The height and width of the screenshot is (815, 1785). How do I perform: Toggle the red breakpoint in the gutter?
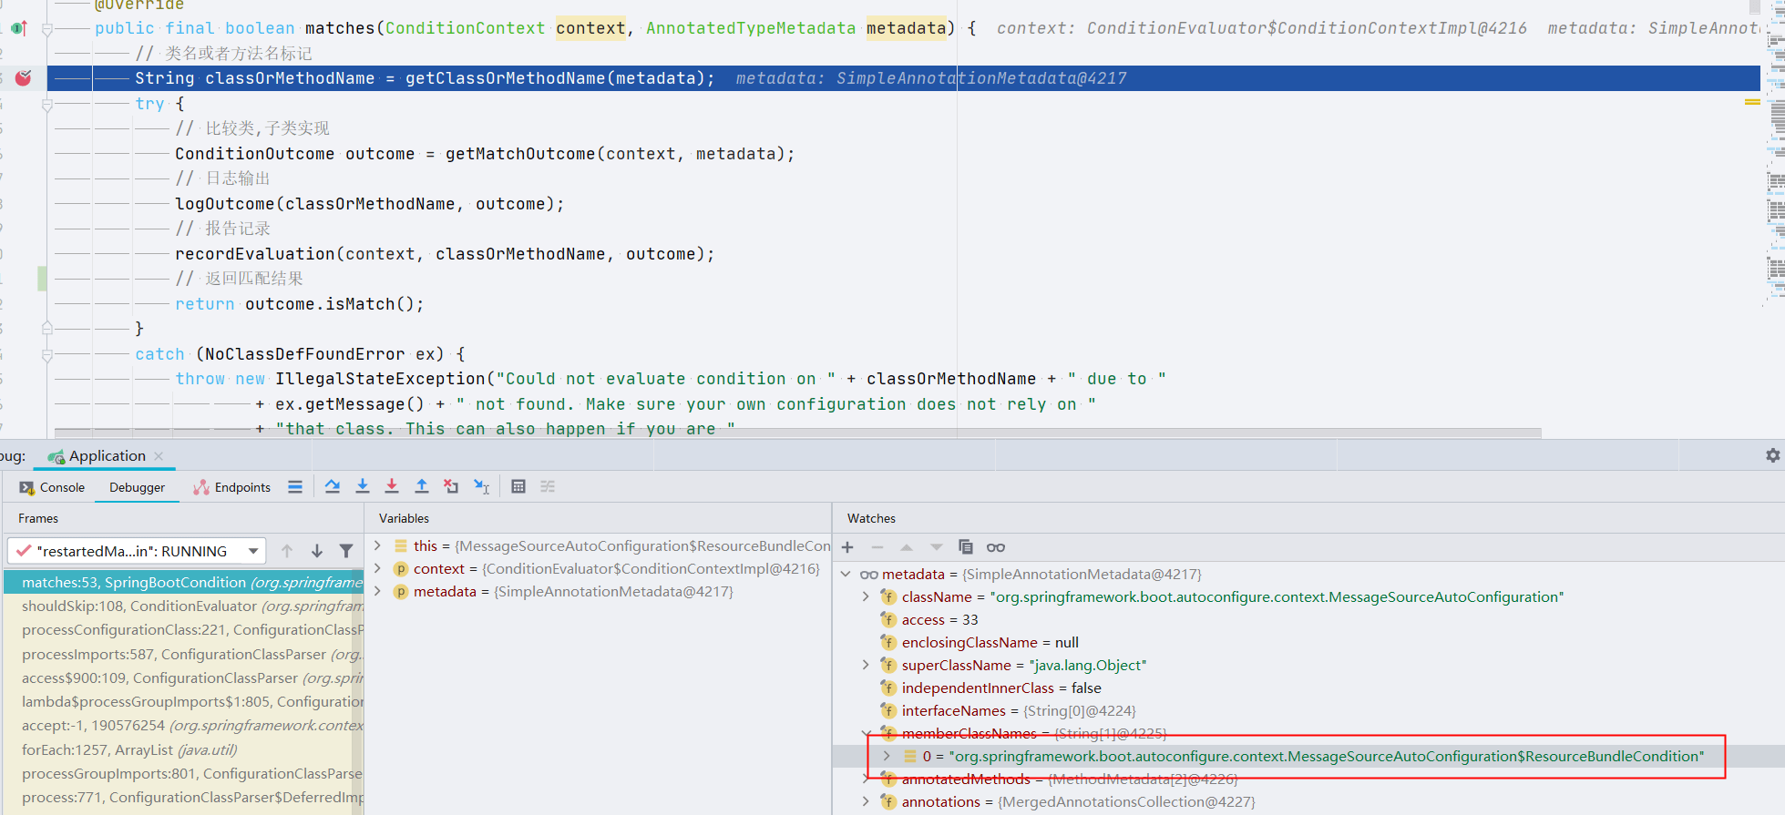24,78
